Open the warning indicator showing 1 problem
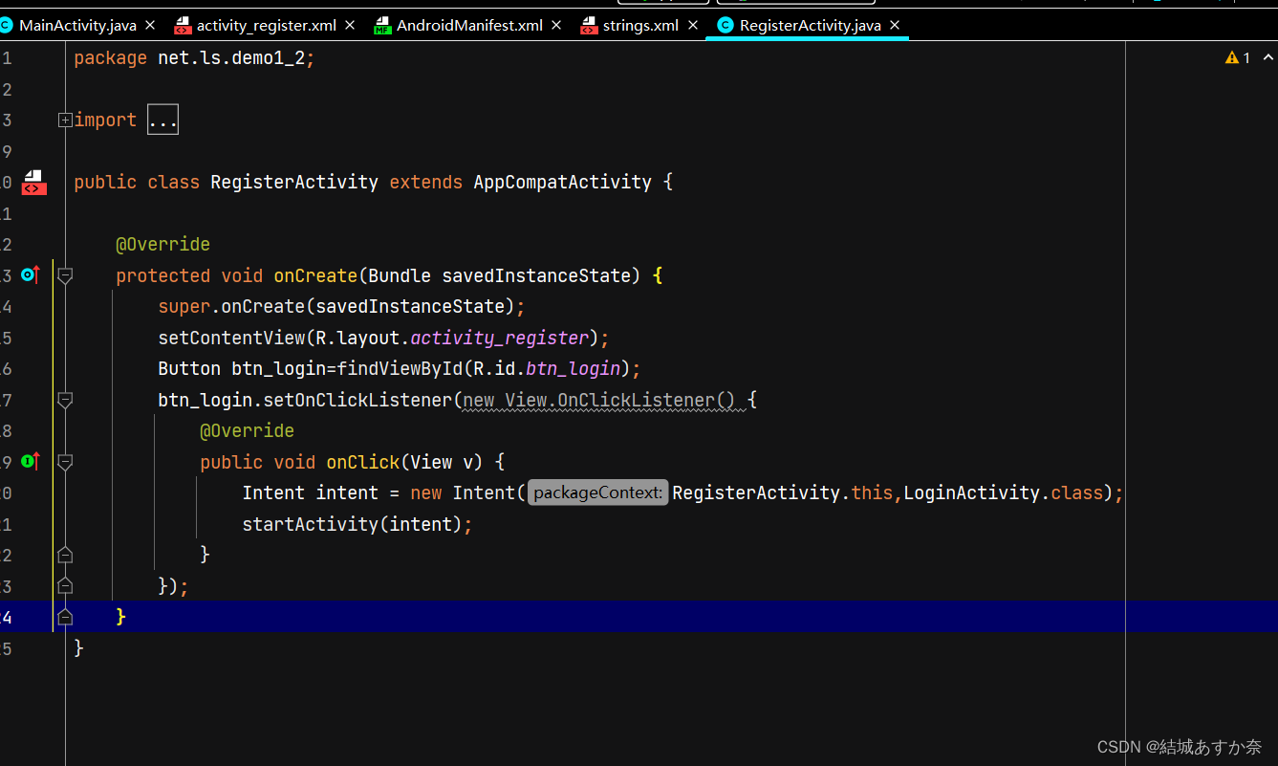 coord(1238,58)
